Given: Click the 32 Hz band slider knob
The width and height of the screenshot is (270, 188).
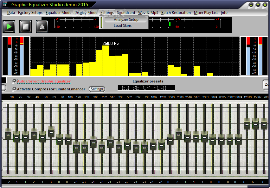Looking at the screenshot, I should tap(25, 137).
